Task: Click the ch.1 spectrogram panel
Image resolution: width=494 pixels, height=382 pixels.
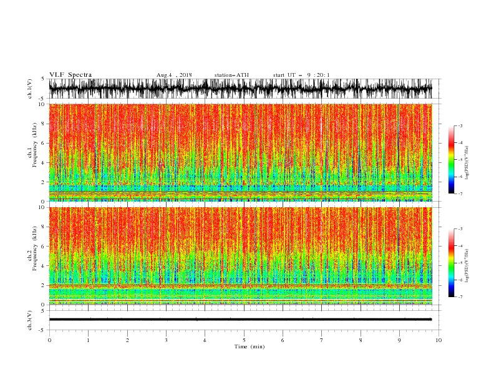Action: (240, 152)
